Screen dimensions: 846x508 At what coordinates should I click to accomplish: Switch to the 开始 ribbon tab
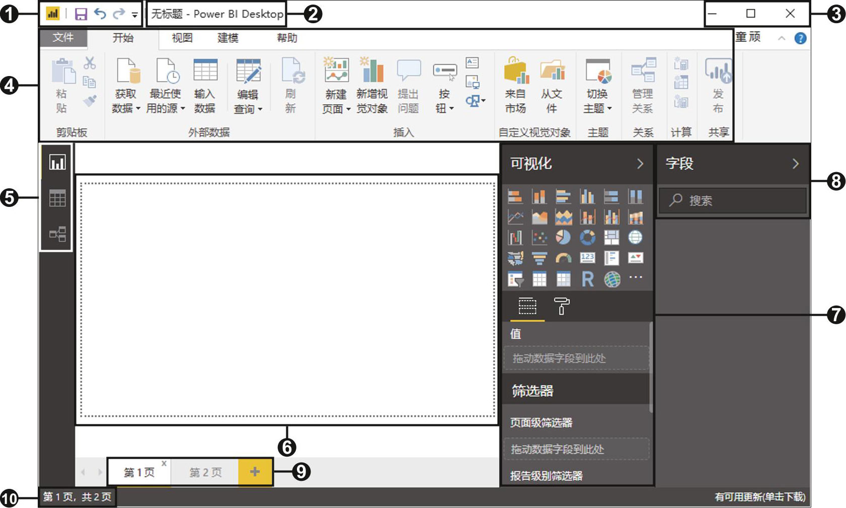point(123,38)
